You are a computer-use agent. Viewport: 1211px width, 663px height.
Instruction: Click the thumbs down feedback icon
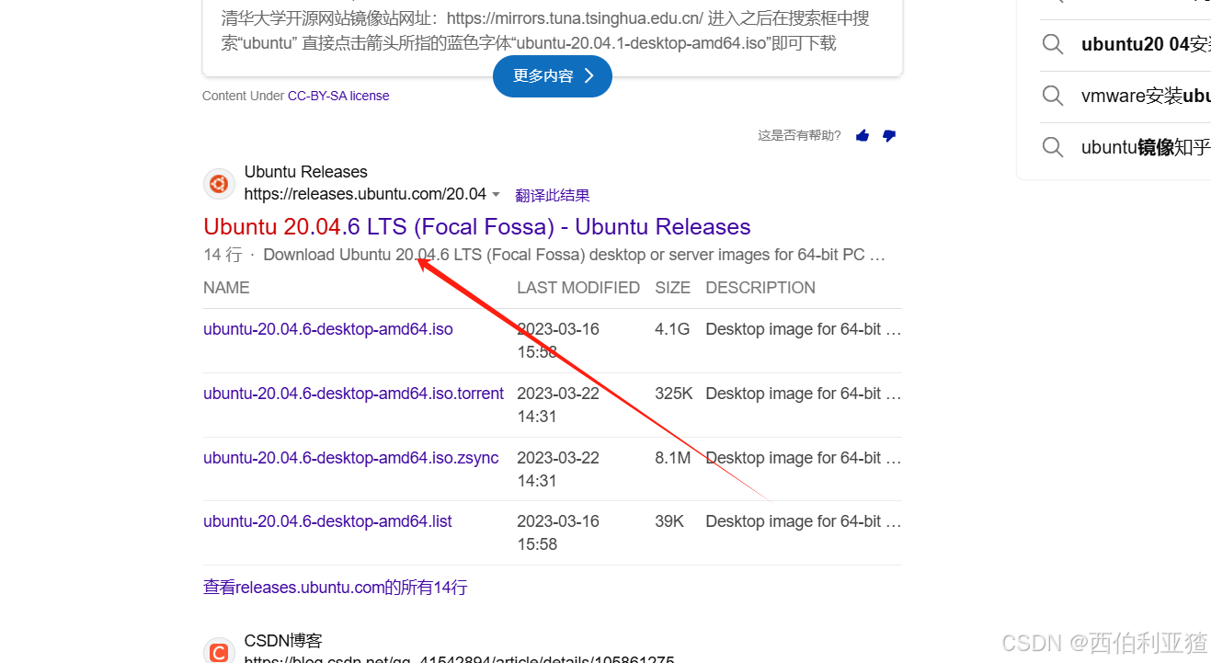pyautogui.click(x=888, y=136)
